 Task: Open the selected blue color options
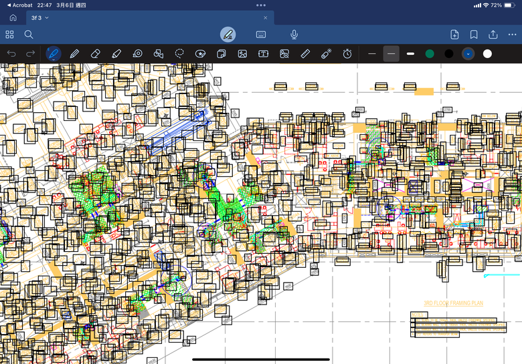(x=468, y=54)
